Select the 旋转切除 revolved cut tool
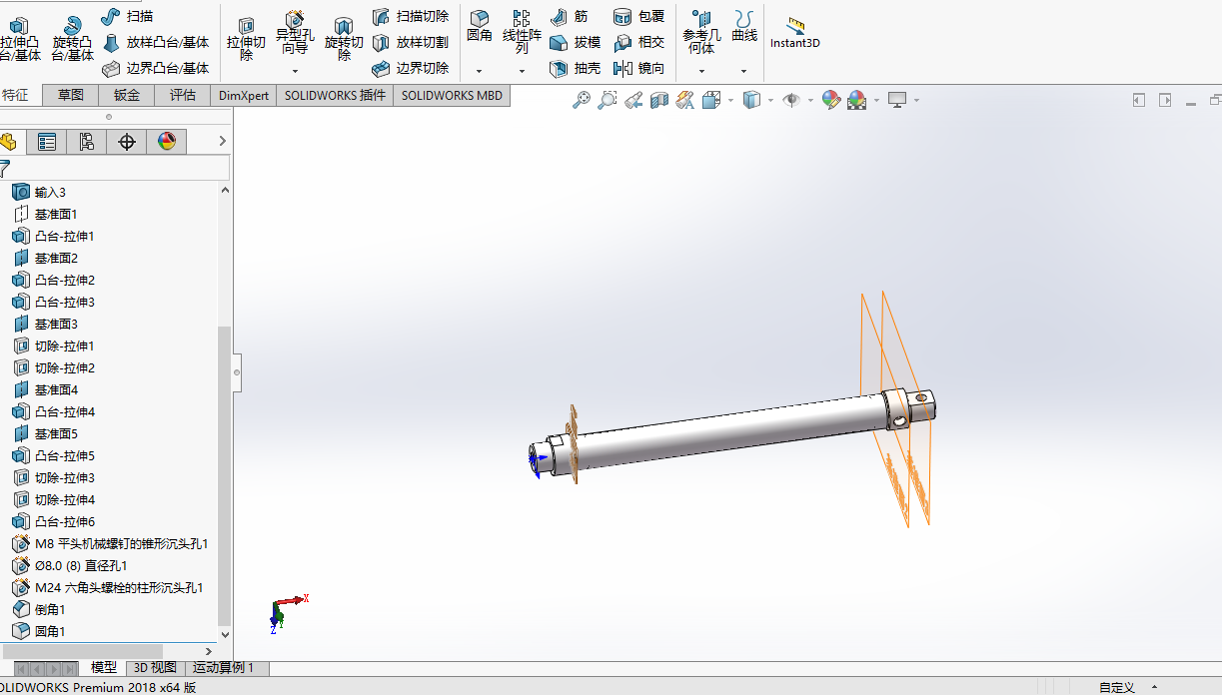Screen dimensions: 1222x695 click(344, 38)
